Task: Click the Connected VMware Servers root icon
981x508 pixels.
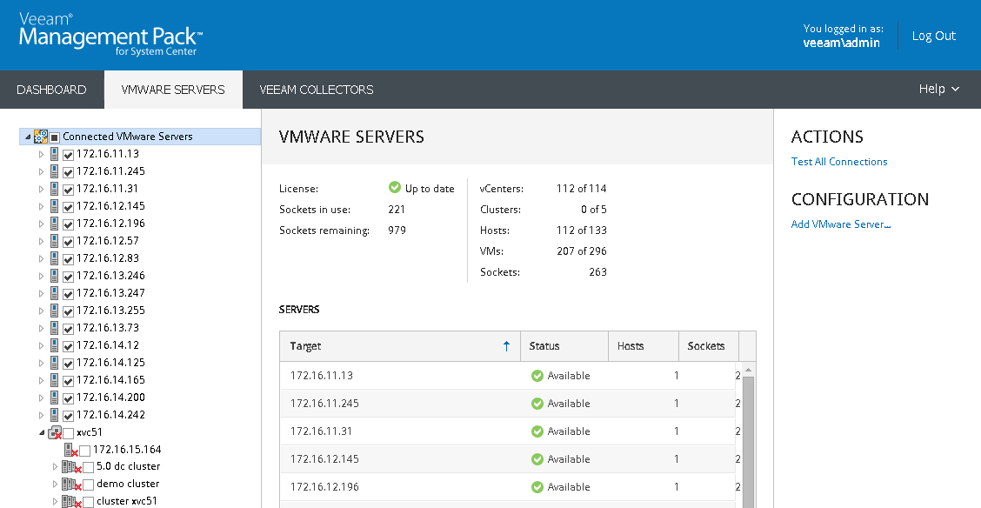Action: [x=41, y=137]
